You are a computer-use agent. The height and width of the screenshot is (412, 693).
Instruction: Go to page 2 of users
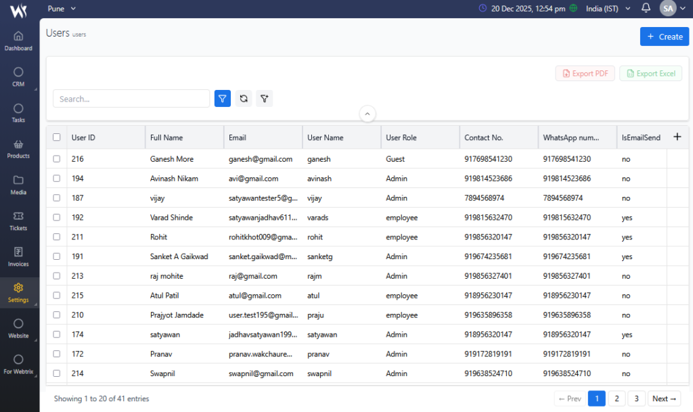point(616,398)
